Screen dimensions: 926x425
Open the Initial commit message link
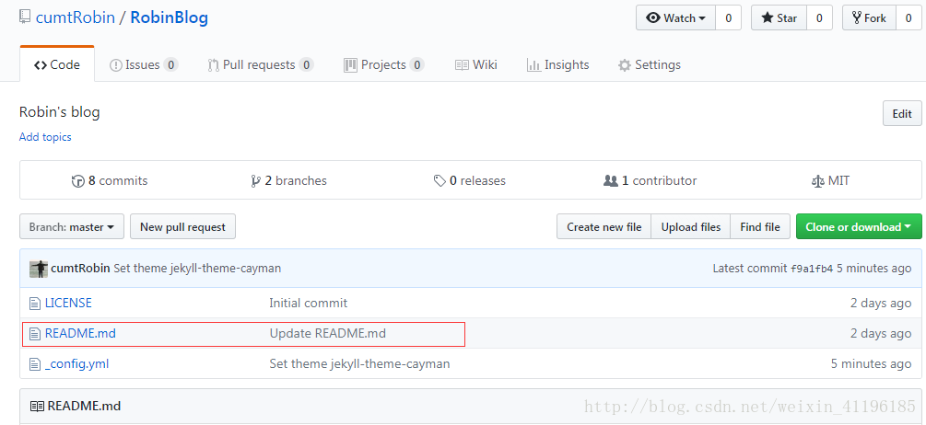(309, 303)
